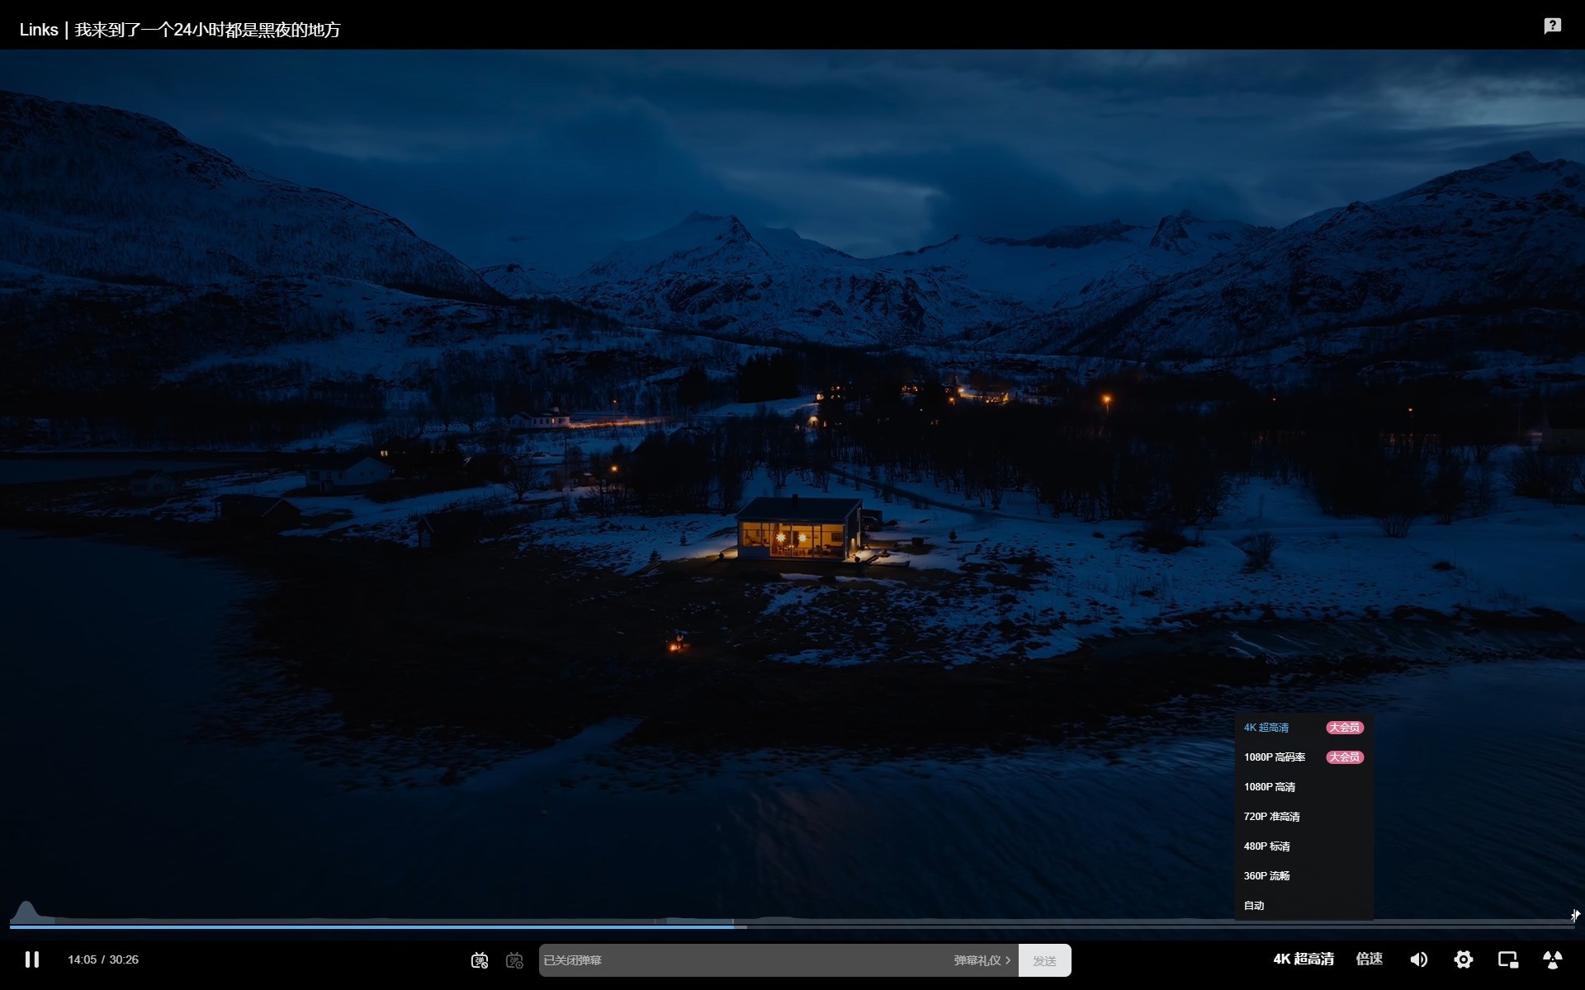
Task: Exit fullscreen with the corner icon
Action: (1552, 959)
